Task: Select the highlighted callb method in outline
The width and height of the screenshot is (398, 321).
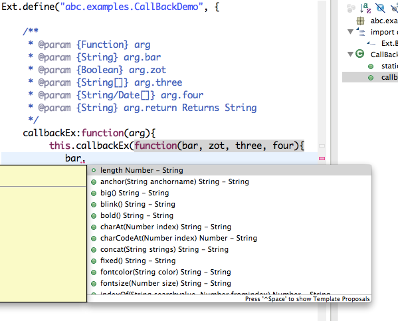Action: tap(370, 77)
